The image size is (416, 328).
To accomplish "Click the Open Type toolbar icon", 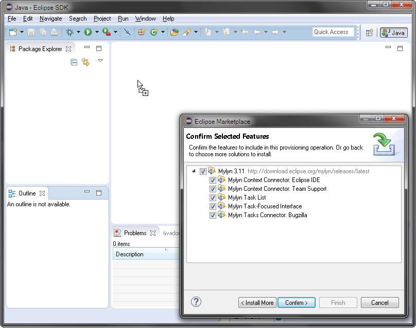I will tap(175, 32).
